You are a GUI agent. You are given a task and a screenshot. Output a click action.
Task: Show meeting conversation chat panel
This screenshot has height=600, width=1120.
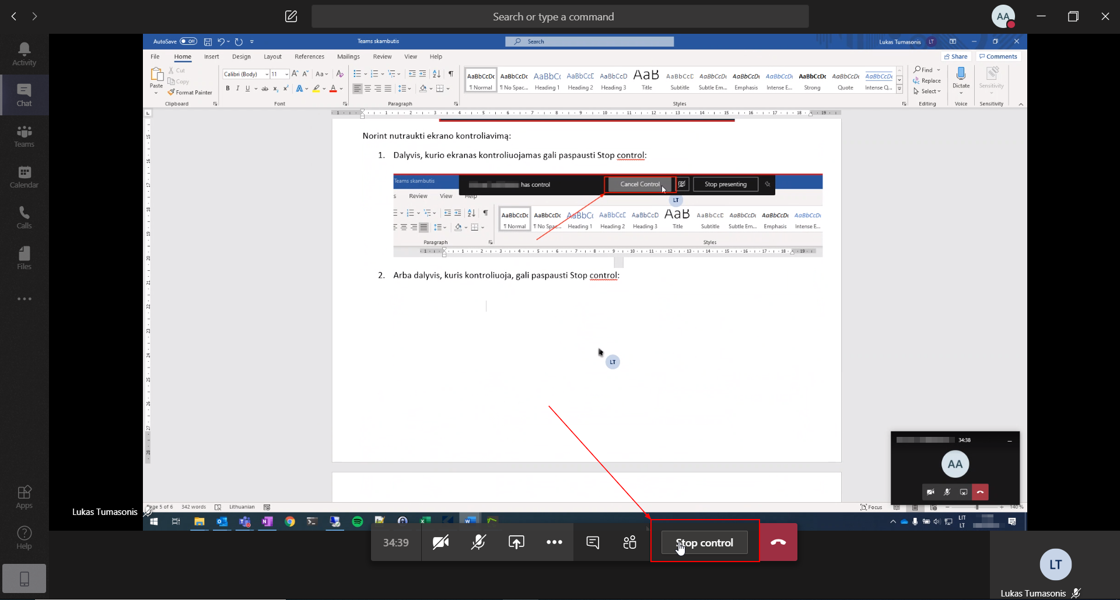(x=593, y=542)
